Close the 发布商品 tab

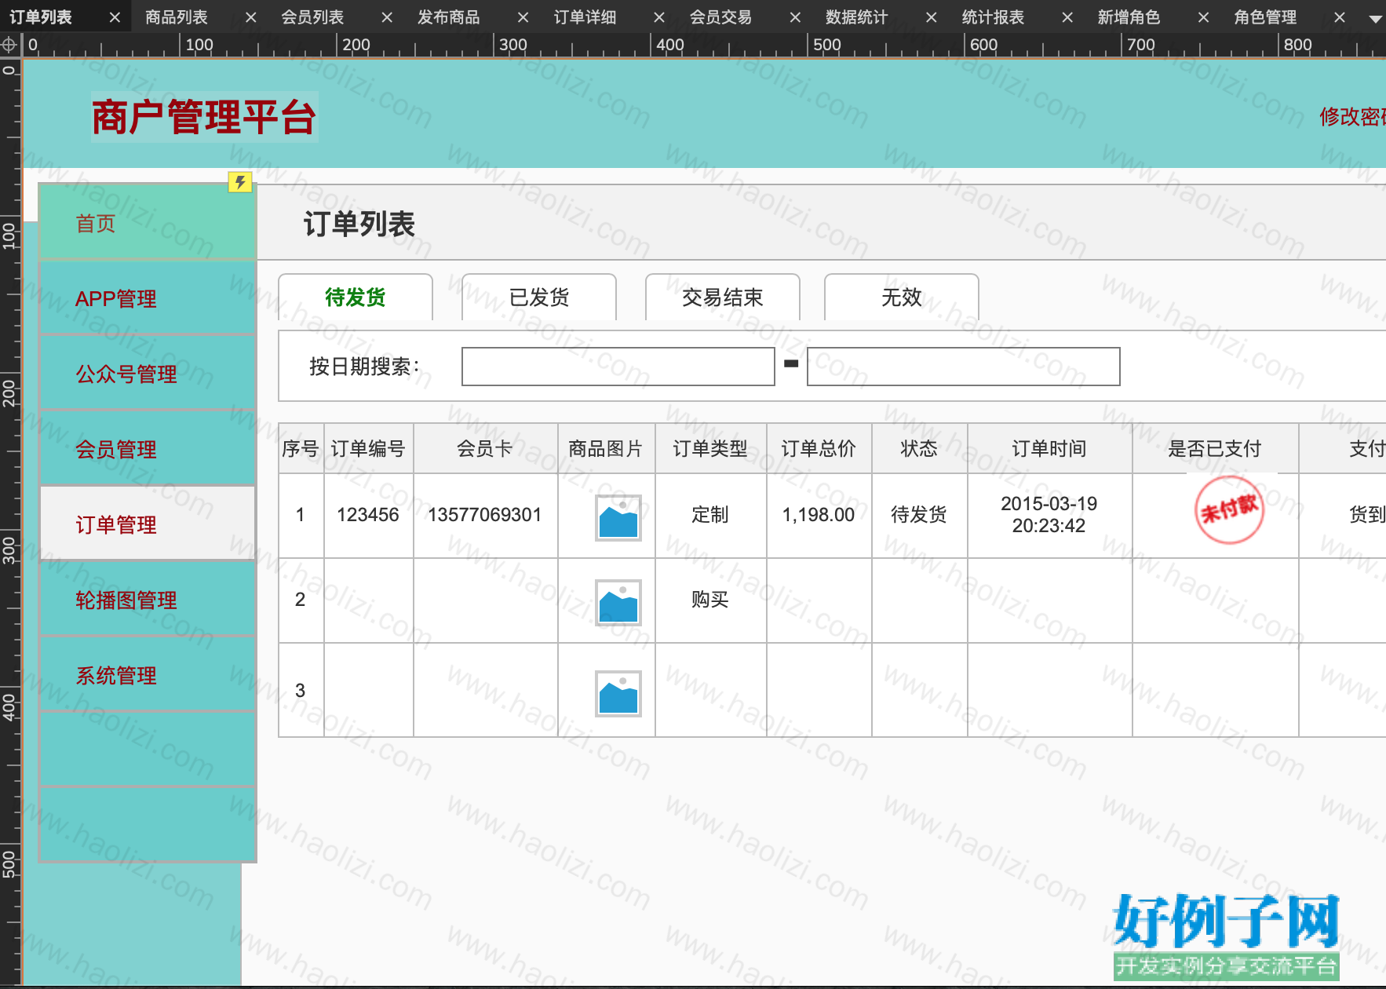point(523,17)
